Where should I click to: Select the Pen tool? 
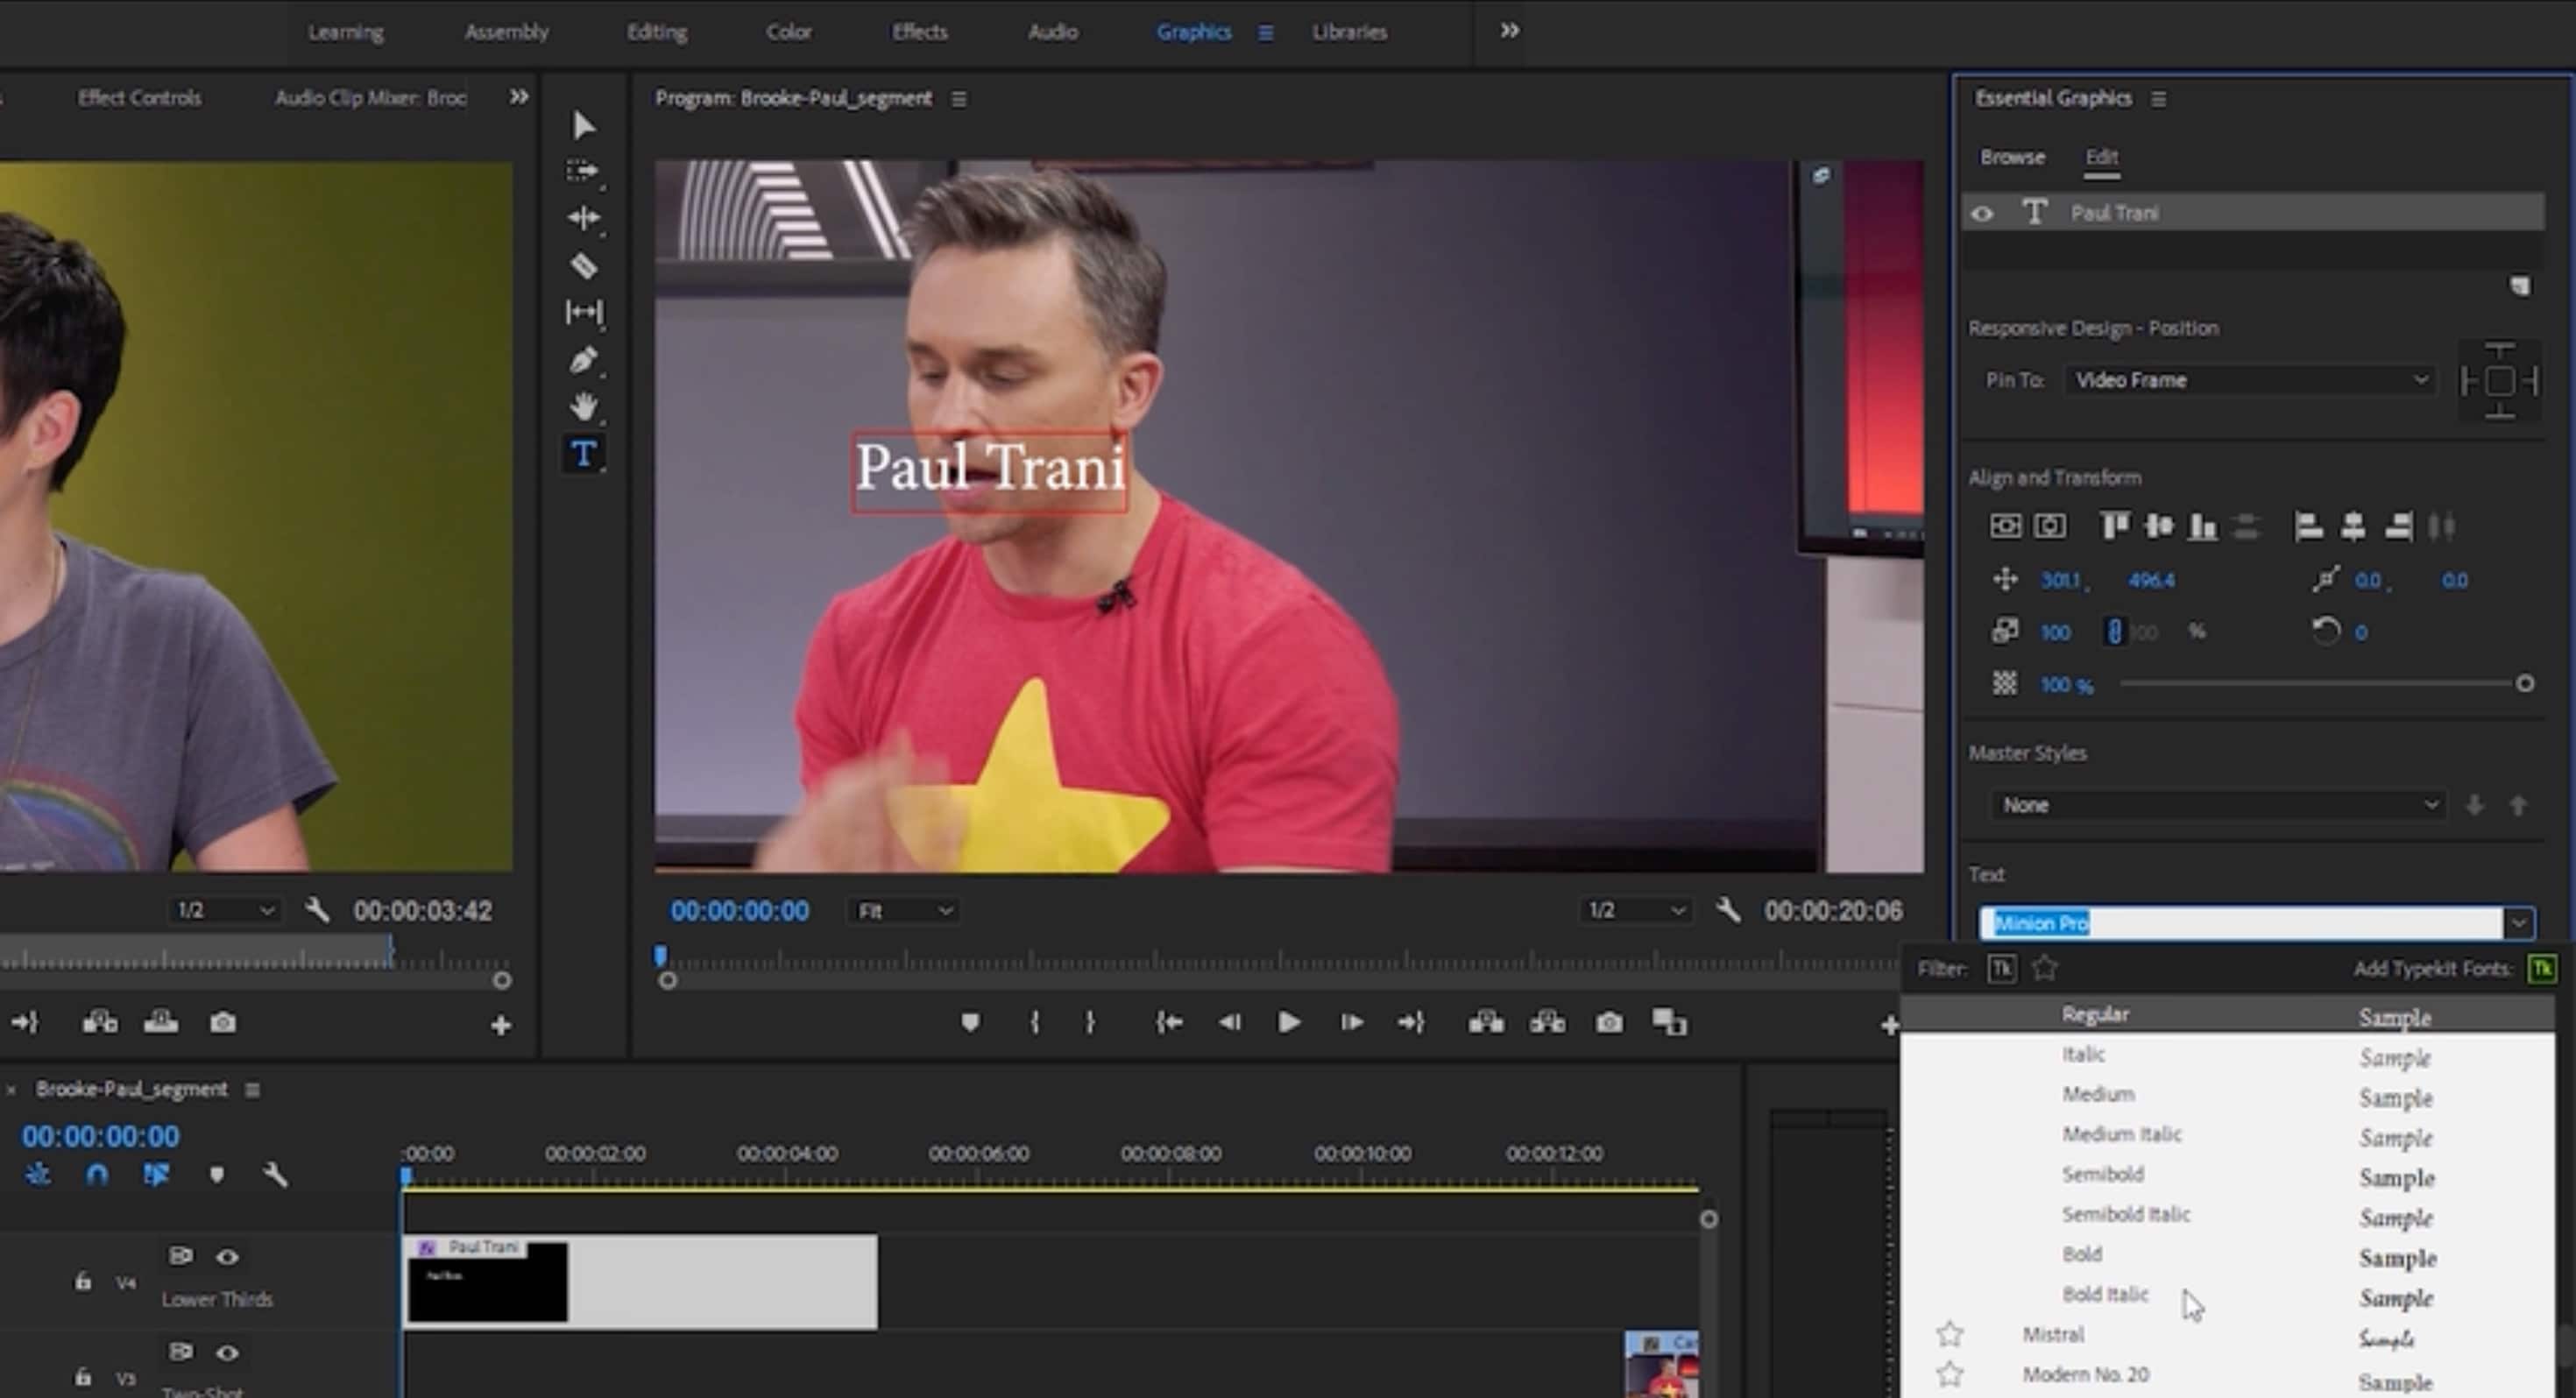coord(584,360)
